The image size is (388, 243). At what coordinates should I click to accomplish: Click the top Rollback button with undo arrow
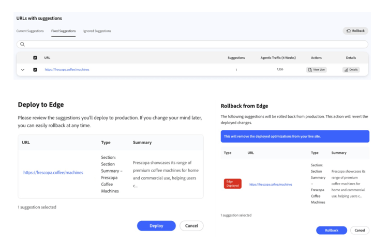[x=355, y=31]
